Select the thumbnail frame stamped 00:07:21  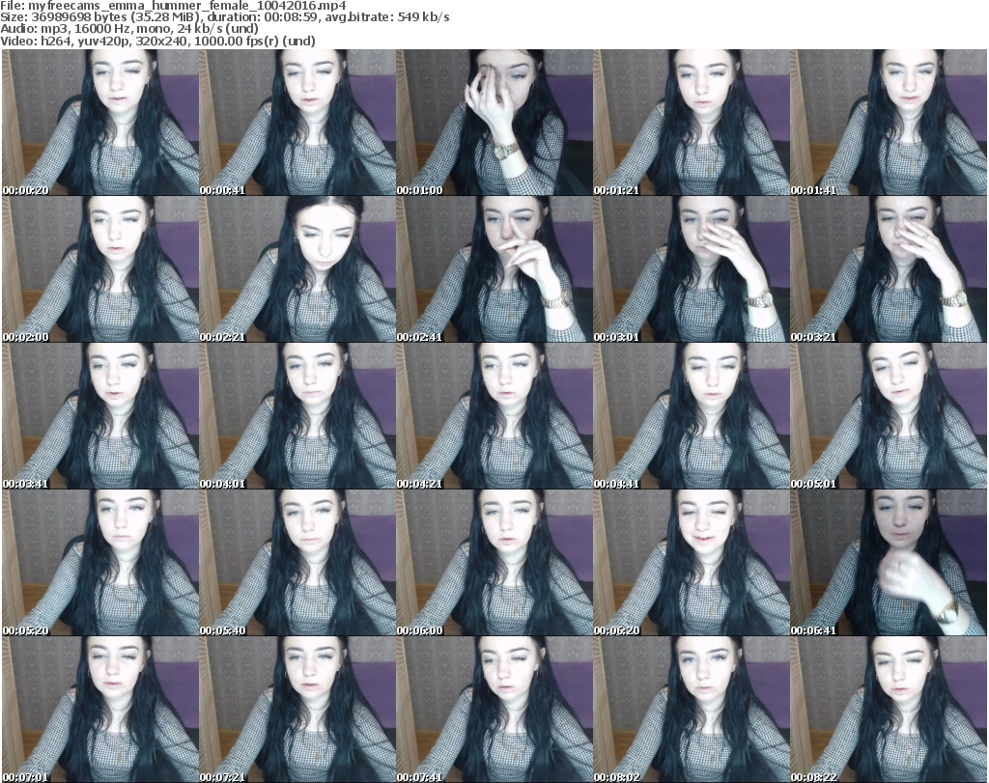click(297, 710)
